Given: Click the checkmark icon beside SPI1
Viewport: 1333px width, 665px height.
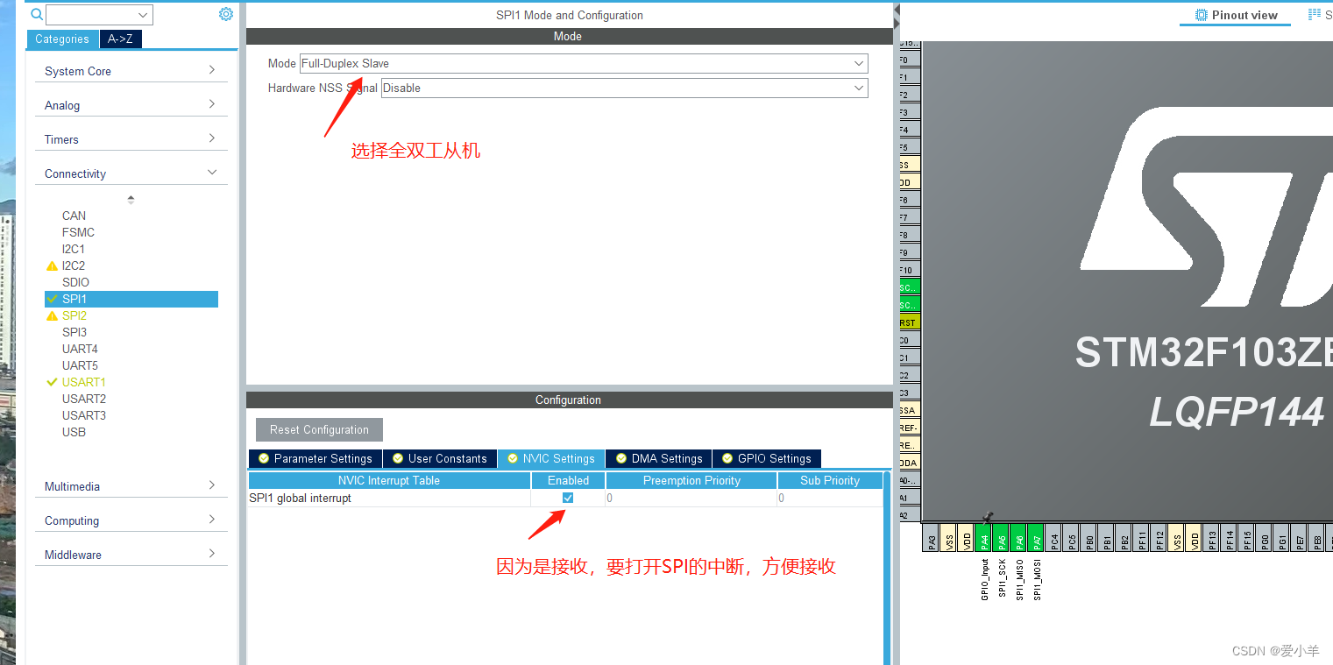Looking at the screenshot, I should [52, 299].
